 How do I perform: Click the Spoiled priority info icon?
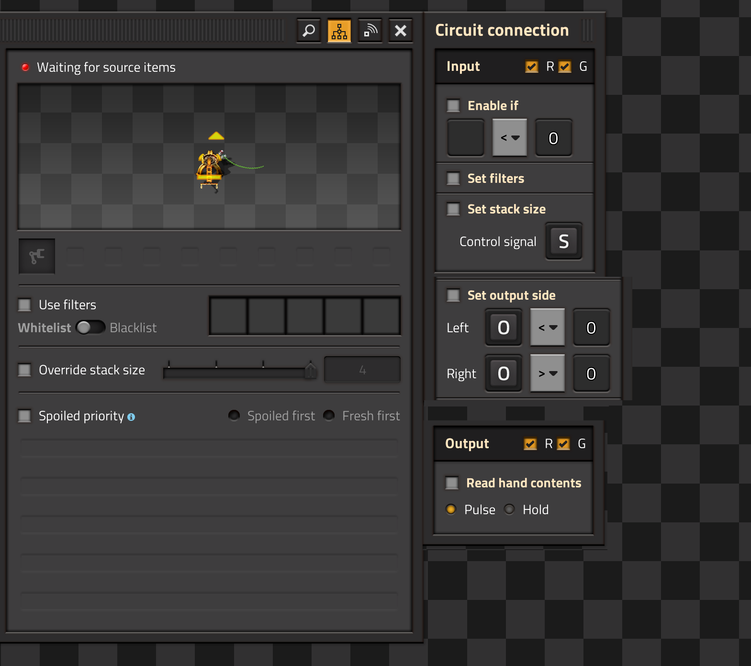(x=131, y=417)
